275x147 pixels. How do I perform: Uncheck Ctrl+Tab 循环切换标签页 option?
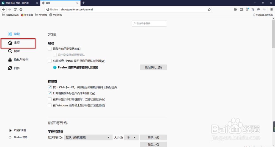(50, 87)
